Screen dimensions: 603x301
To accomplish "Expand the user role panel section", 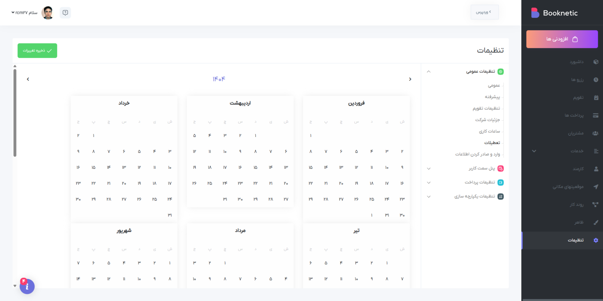I will click(x=429, y=169).
